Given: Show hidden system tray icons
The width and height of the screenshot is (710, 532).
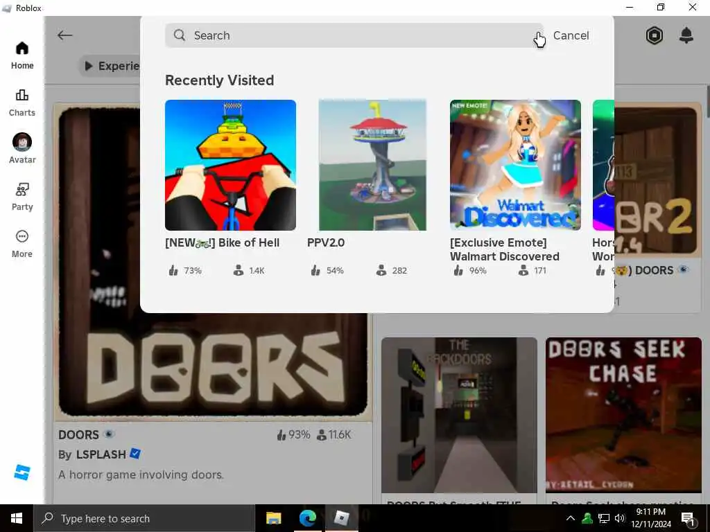Looking at the screenshot, I should tap(571, 518).
